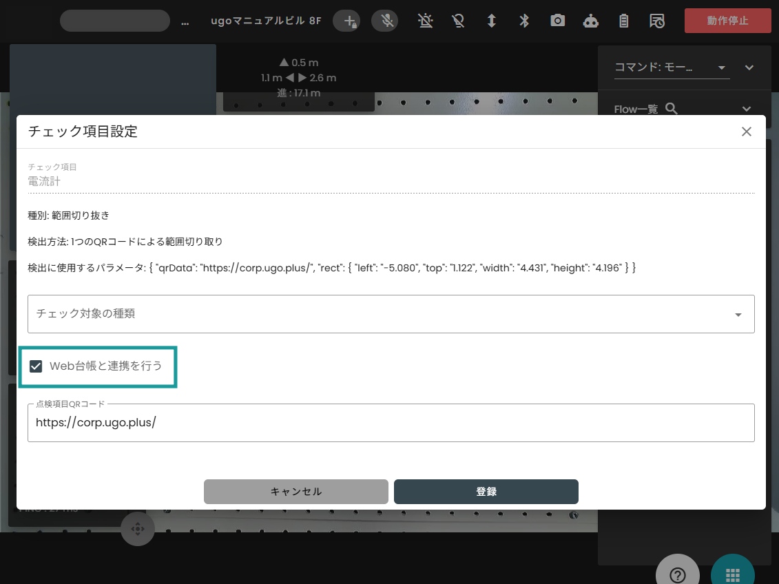Click the red 動作停止 button
This screenshot has height=584, width=779.
[x=728, y=21]
